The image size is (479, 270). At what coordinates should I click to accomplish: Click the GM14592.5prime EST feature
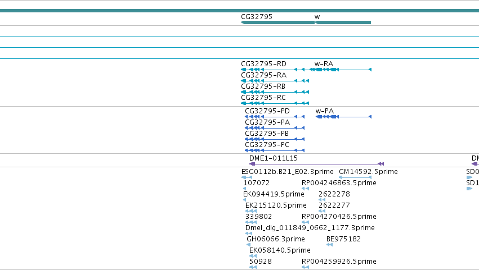[x=355, y=177]
